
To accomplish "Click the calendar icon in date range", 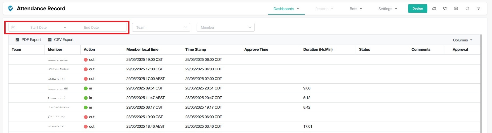I will coord(13,27).
